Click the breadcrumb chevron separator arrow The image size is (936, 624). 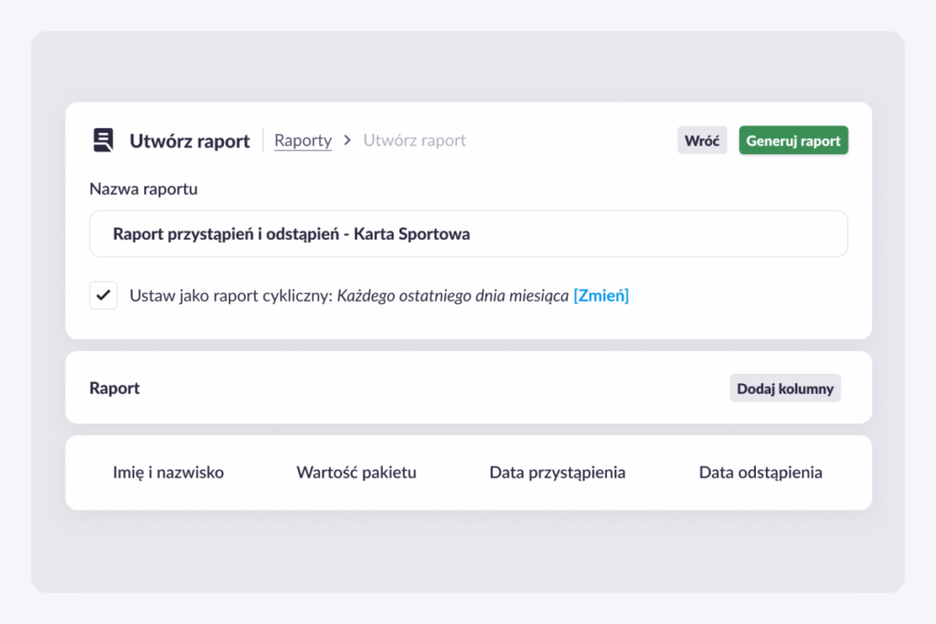coord(347,141)
